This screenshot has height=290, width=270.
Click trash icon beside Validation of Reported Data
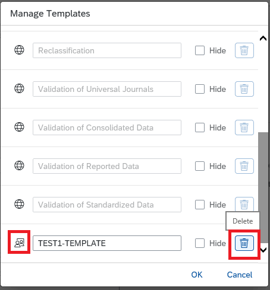point(244,166)
